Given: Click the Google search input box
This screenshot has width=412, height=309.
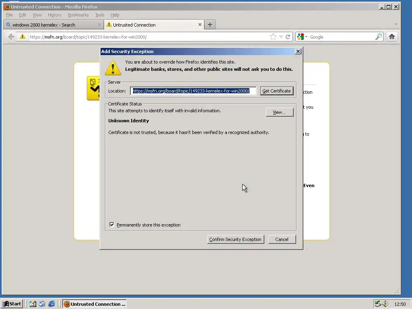Looking at the screenshot, I should pyautogui.click(x=342, y=37).
